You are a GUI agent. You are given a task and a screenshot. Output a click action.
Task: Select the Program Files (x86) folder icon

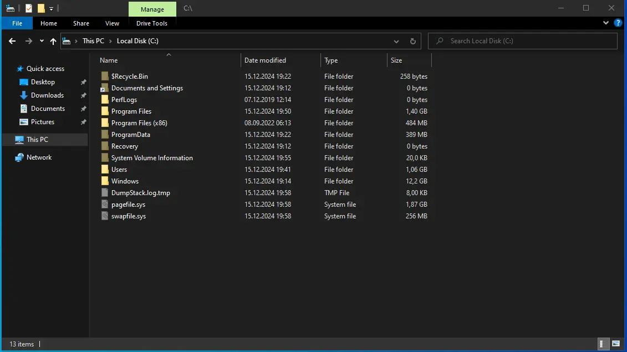105,123
